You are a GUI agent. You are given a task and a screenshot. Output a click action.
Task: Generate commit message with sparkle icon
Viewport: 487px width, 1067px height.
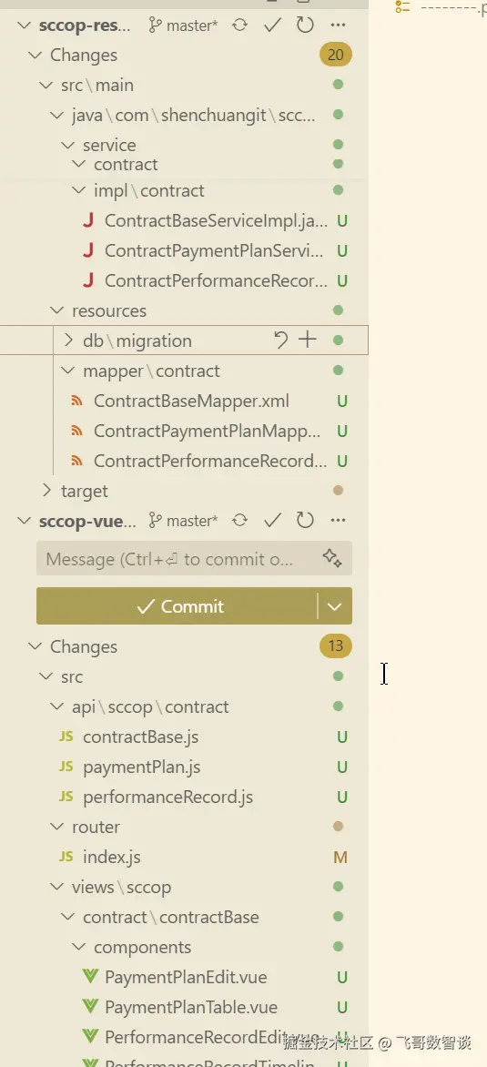point(332,559)
